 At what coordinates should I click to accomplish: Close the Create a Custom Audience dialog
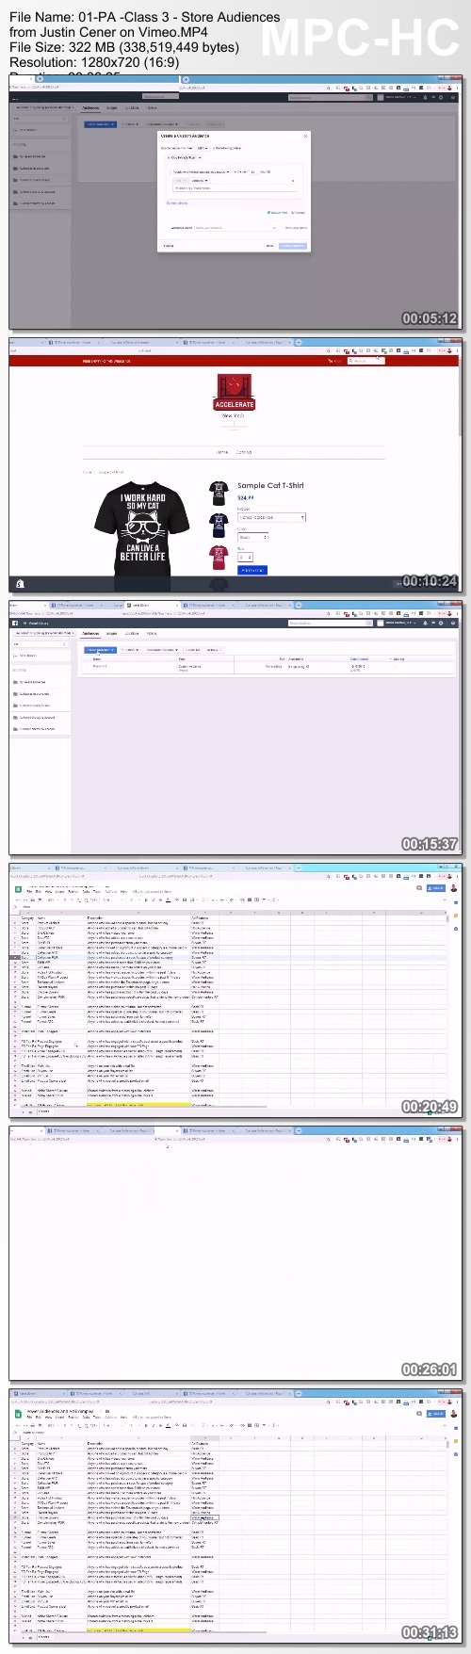coord(305,137)
